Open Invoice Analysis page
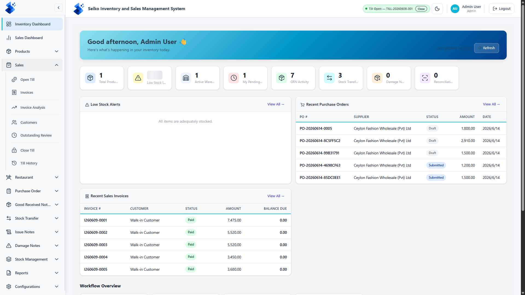 coord(35,107)
